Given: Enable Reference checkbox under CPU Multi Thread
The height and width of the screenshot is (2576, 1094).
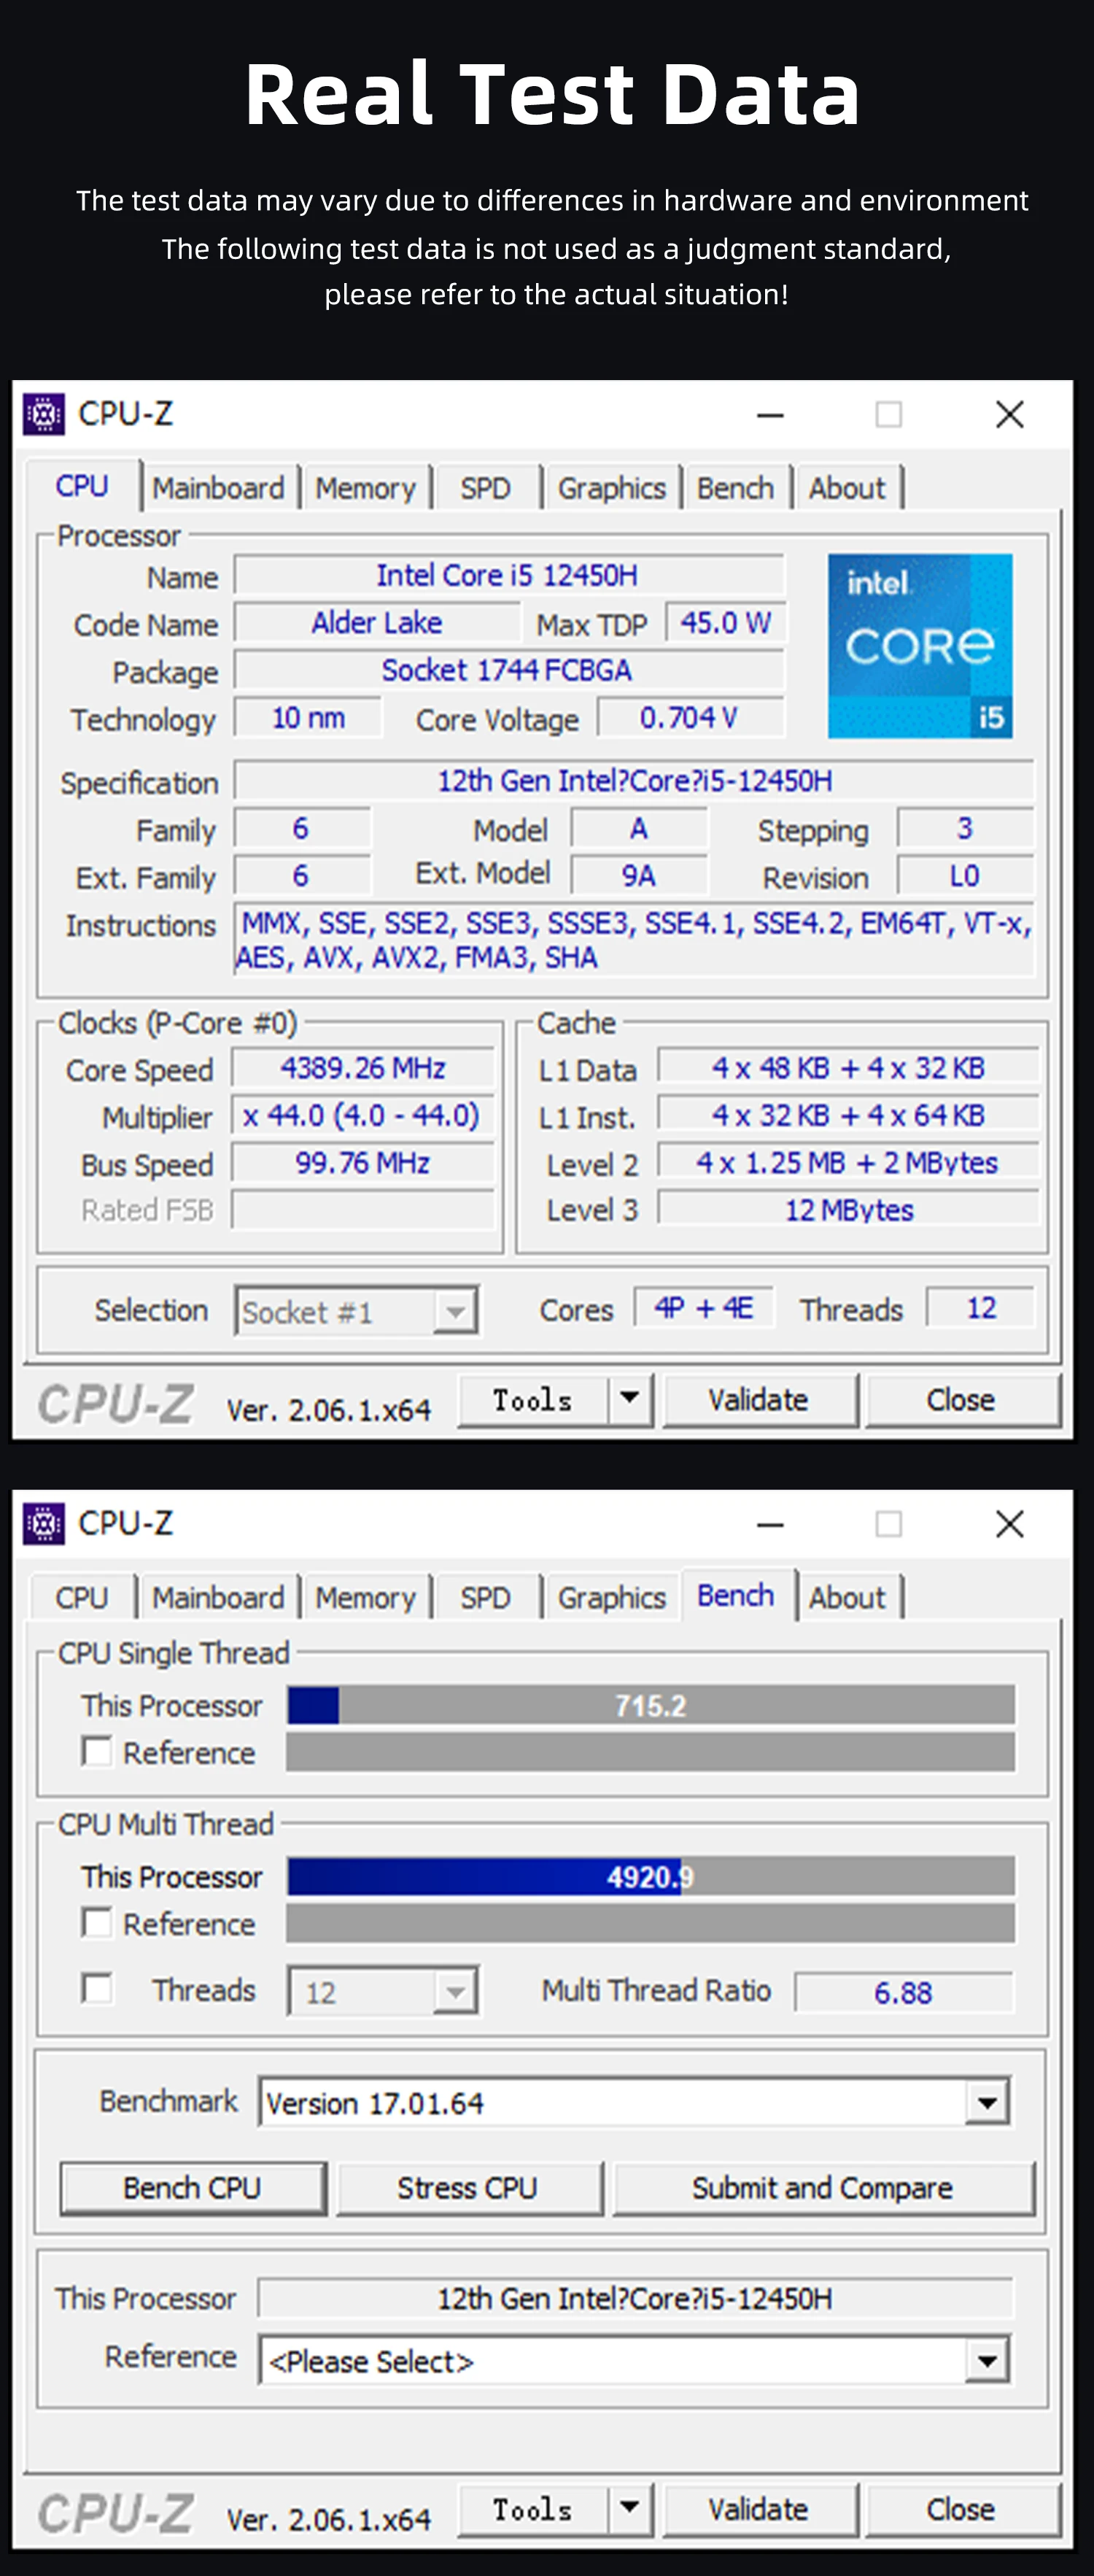Looking at the screenshot, I should click(97, 1922).
